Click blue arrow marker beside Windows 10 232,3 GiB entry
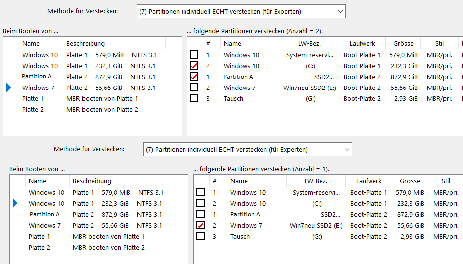The width and height of the screenshot is (463, 264). pyautogui.click(x=15, y=203)
